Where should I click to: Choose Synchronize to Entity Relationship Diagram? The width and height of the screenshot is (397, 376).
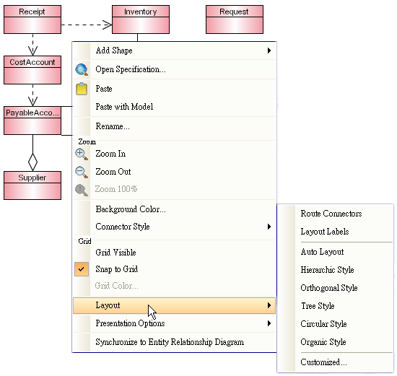(174, 342)
